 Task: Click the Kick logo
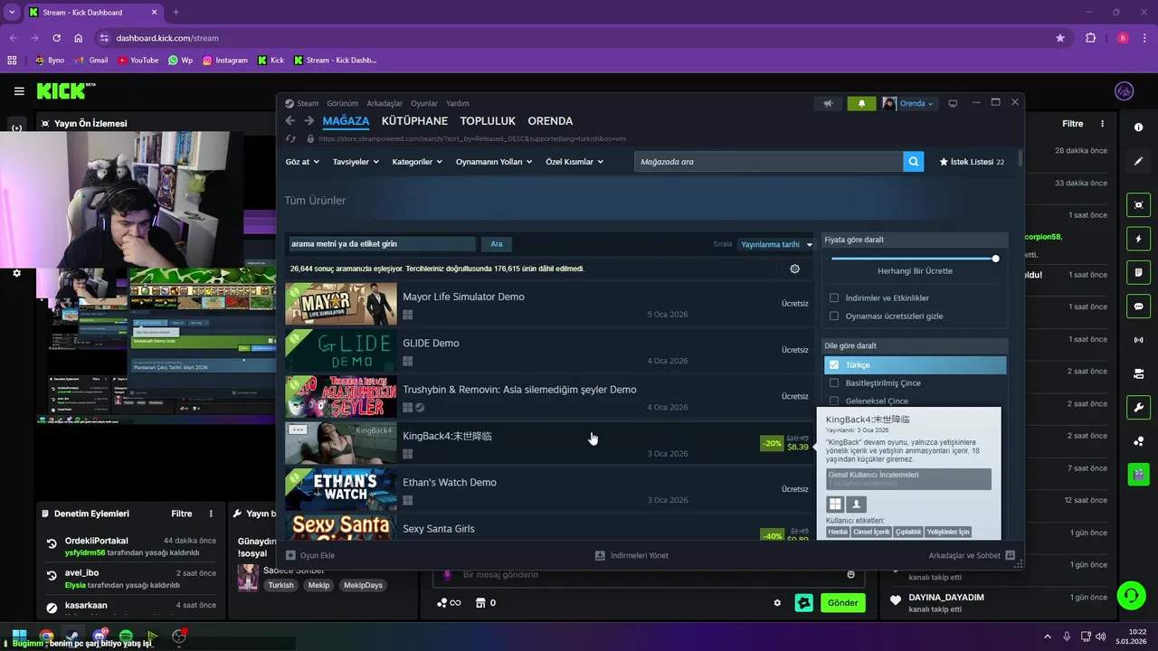click(x=65, y=90)
